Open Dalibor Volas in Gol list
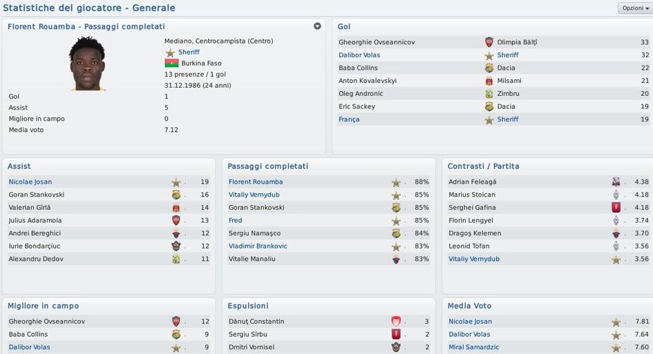653x354 pixels. click(x=359, y=55)
